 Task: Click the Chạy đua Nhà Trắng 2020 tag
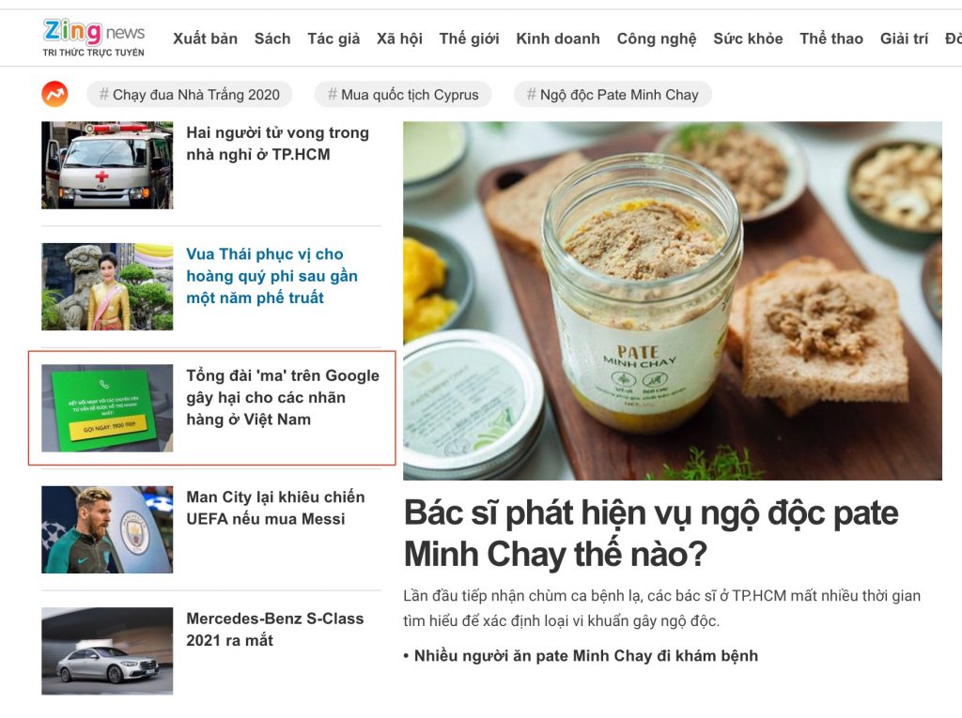[x=189, y=95]
